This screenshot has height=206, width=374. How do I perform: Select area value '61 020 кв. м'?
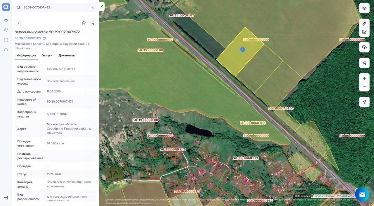pyautogui.click(x=55, y=143)
